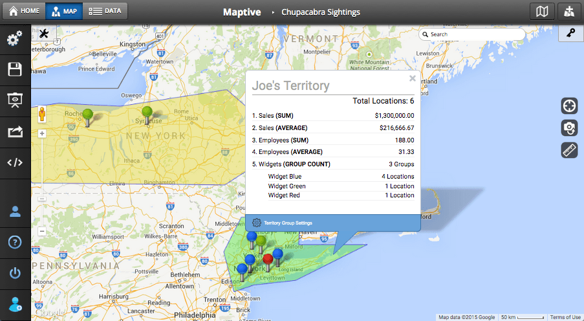Click the Widget Green row
The width and height of the screenshot is (584, 321).
coord(341,186)
